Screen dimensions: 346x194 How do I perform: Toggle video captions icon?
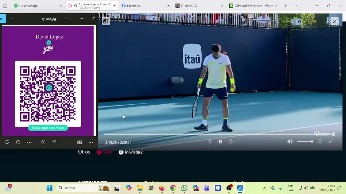tap(320, 141)
